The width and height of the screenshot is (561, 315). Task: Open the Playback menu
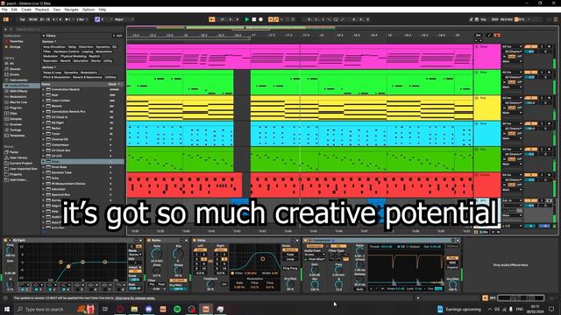[x=42, y=10]
